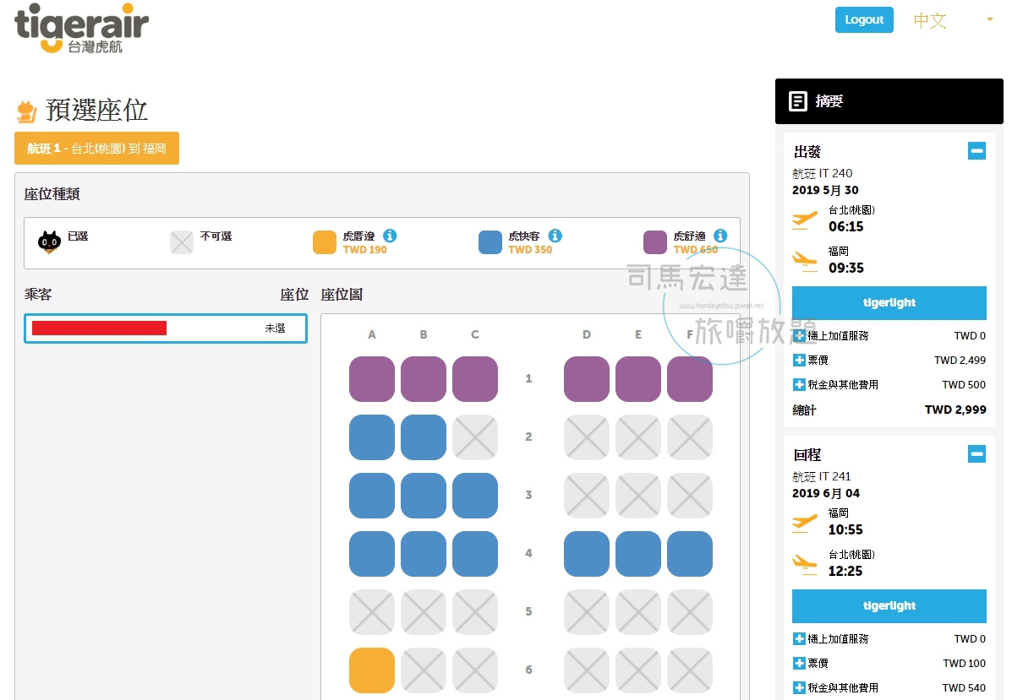
Task: Pick blue seat 3A
Action: coord(372,496)
